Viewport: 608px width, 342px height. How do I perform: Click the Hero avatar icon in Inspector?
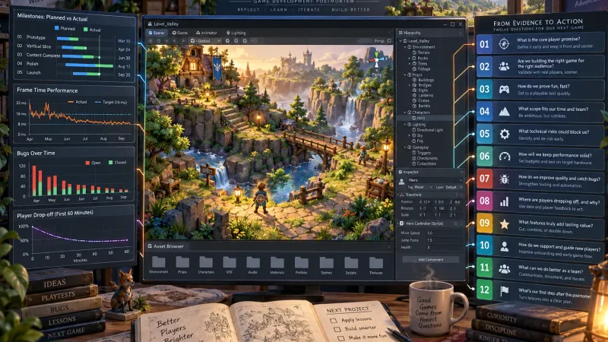[x=402, y=181]
